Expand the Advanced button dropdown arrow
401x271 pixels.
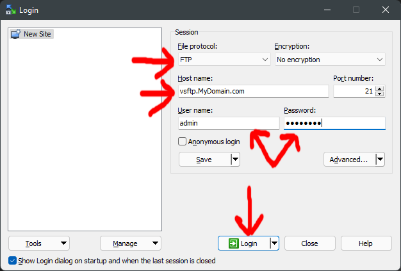[380, 160]
